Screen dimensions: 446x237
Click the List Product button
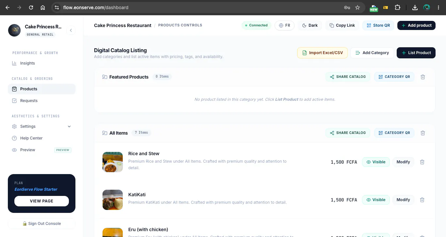(x=416, y=53)
